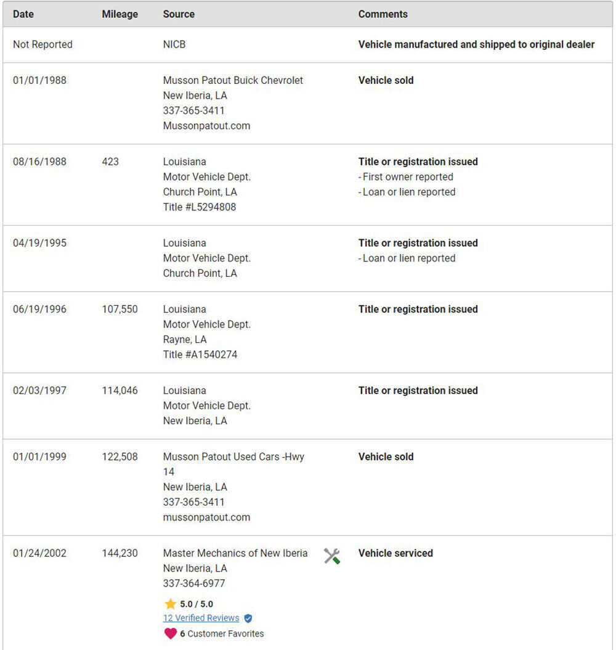
Task: Click the Source column header
Action: [179, 14]
